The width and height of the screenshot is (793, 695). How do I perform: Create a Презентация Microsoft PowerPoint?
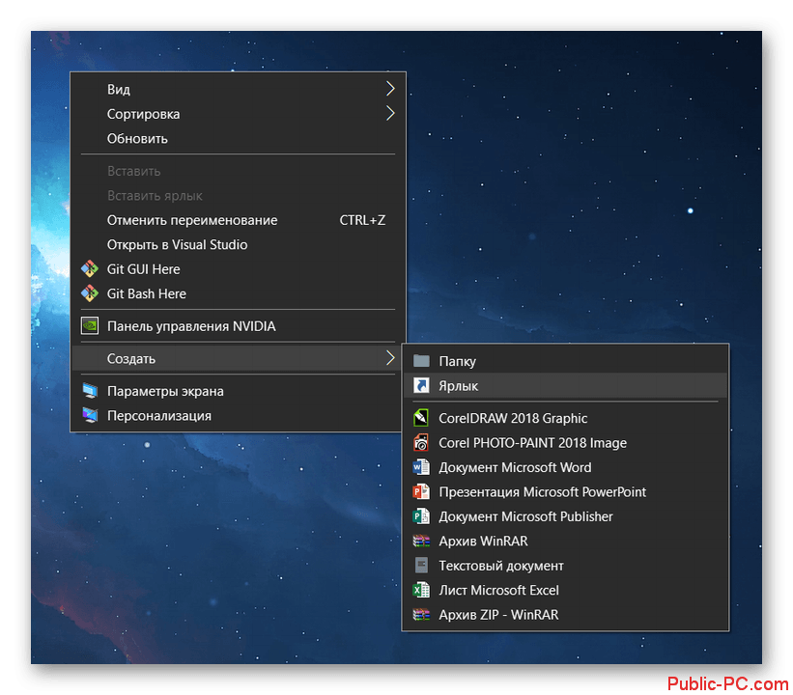565,491
